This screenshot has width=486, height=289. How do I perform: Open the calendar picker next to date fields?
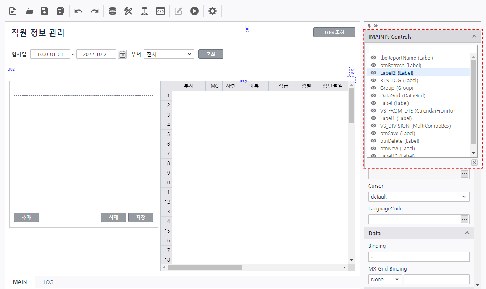click(122, 54)
